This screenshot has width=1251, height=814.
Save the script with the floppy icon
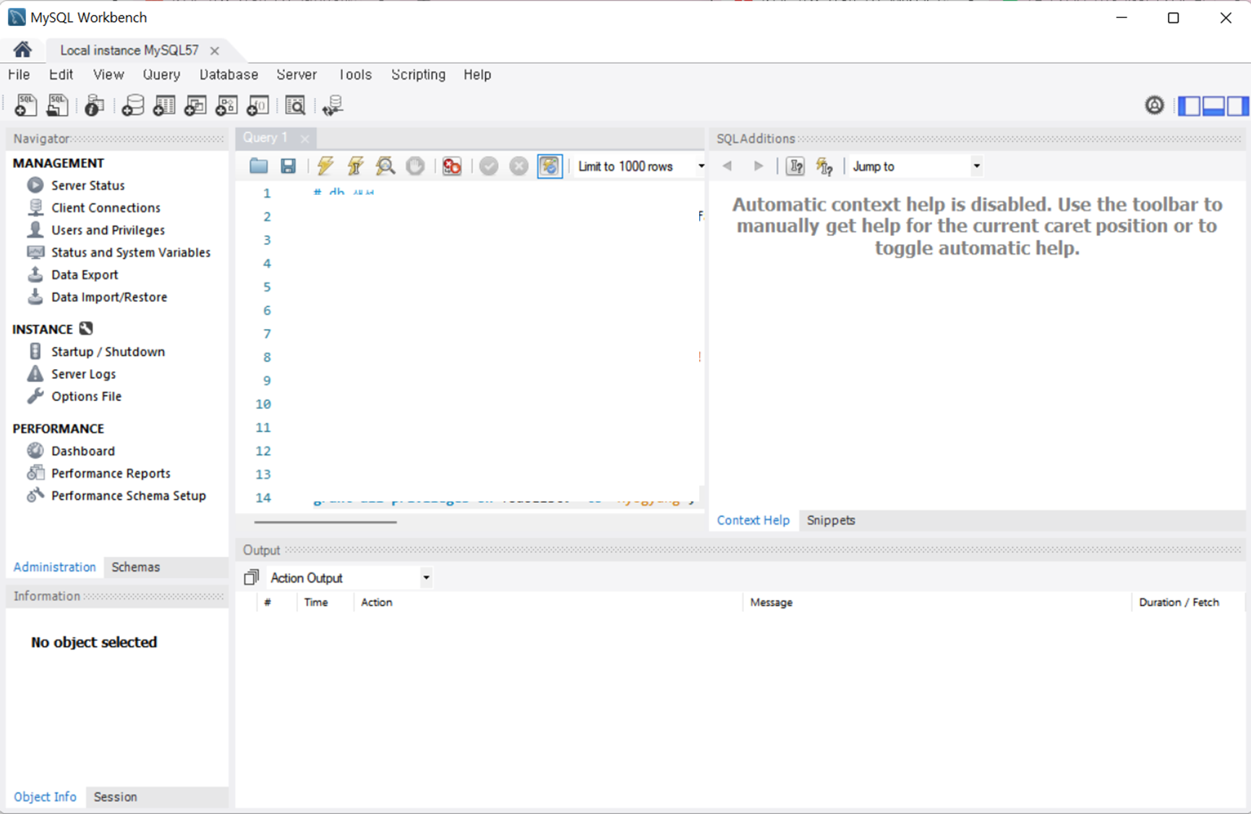coord(289,166)
